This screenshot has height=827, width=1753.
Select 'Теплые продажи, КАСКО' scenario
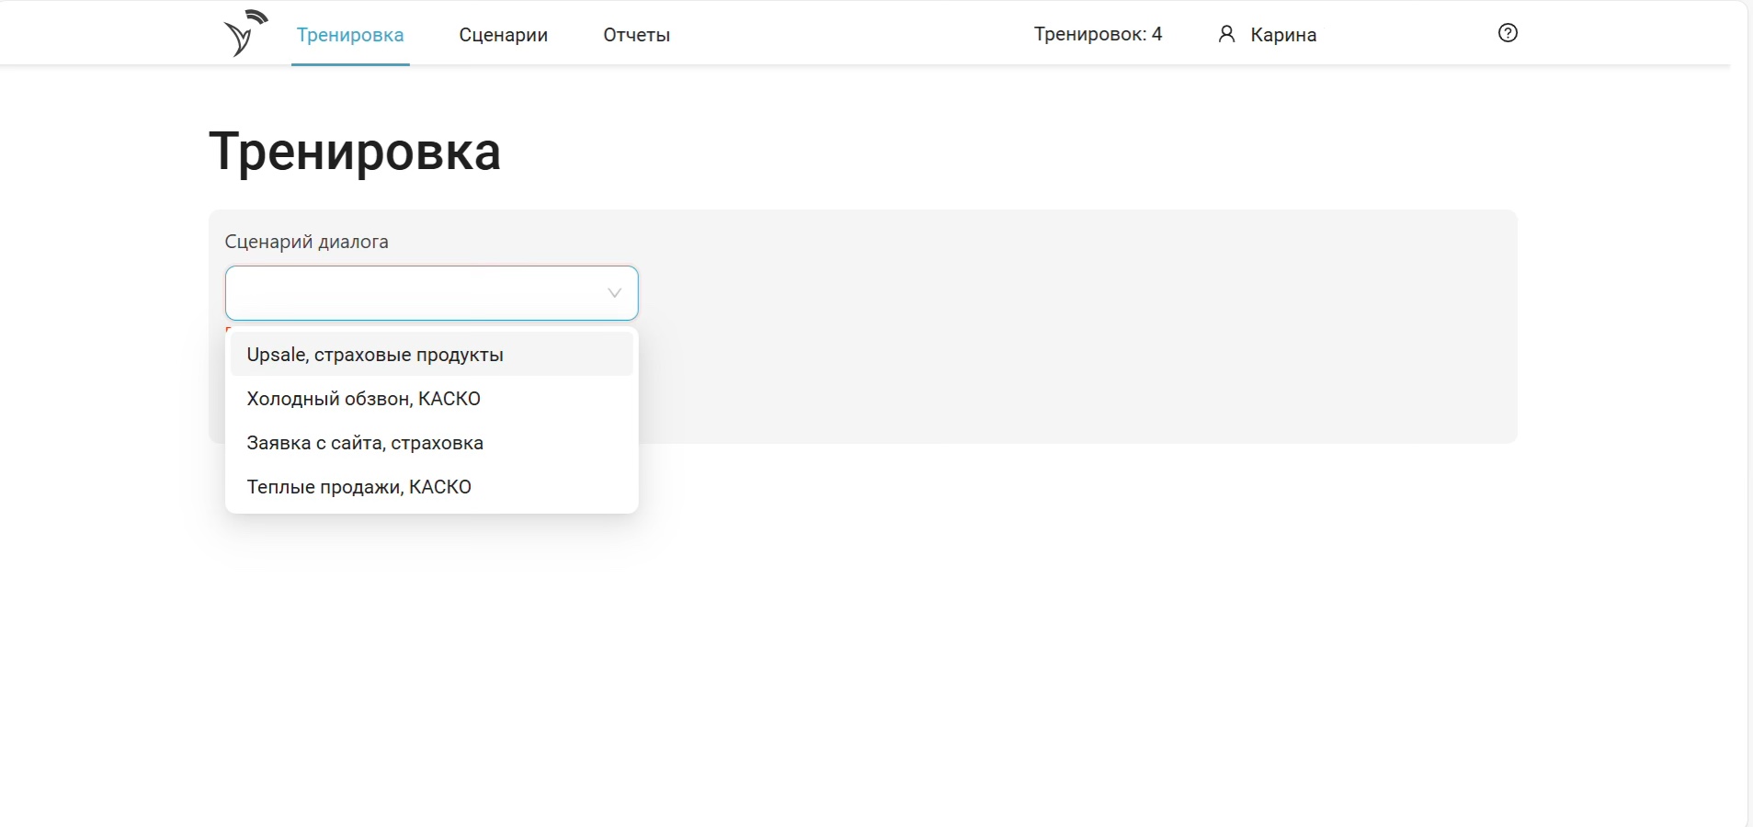click(359, 487)
